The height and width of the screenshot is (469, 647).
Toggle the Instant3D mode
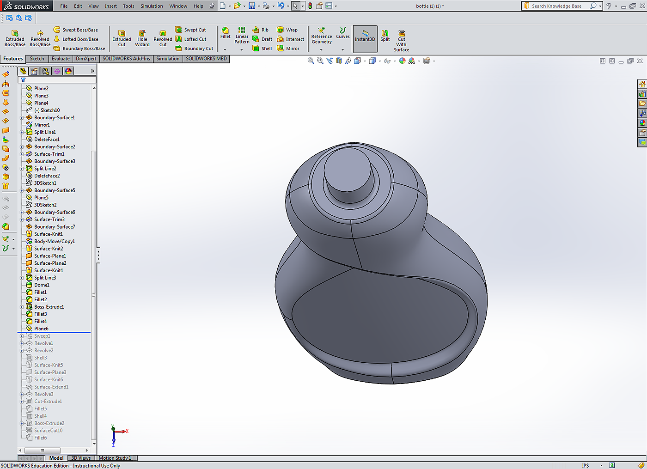click(365, 36)
